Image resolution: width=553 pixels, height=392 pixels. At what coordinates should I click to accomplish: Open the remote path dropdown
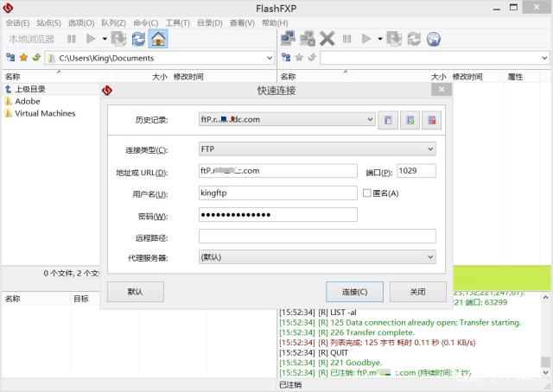tap(544, 58)
